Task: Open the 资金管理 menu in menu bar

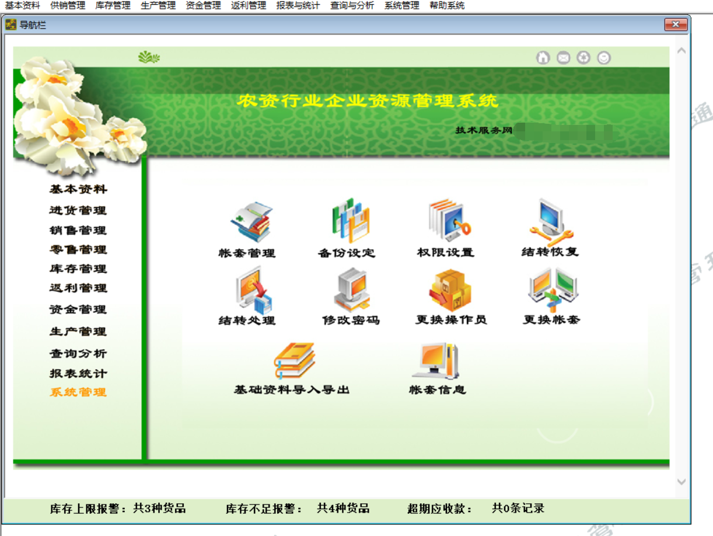Action: [x=203, y=6]
